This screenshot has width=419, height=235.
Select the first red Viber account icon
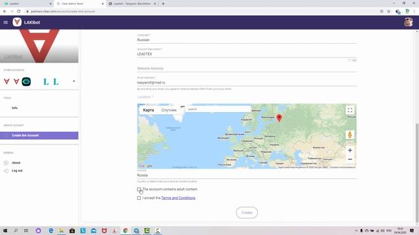pyautogui.click(x=7, y=82)
